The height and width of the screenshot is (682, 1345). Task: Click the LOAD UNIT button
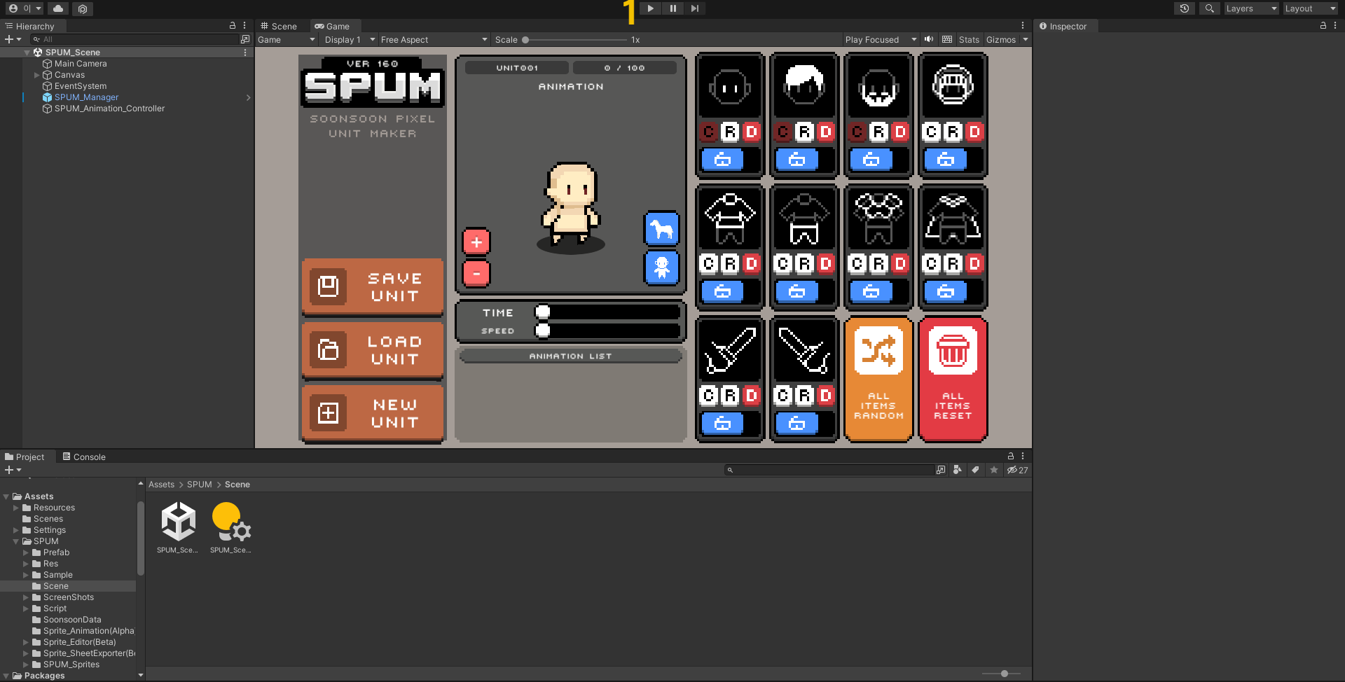pos(373,350)
